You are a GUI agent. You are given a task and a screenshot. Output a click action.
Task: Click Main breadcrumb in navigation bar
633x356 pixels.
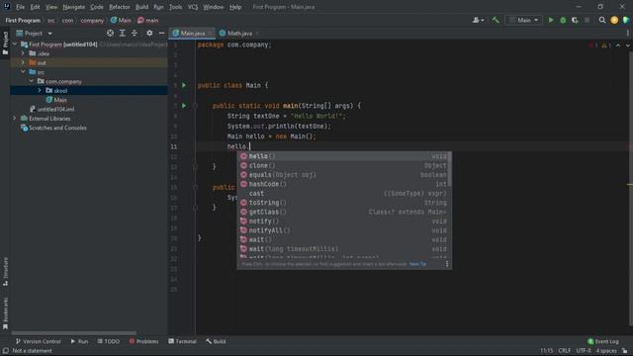(x=121, y=20)
